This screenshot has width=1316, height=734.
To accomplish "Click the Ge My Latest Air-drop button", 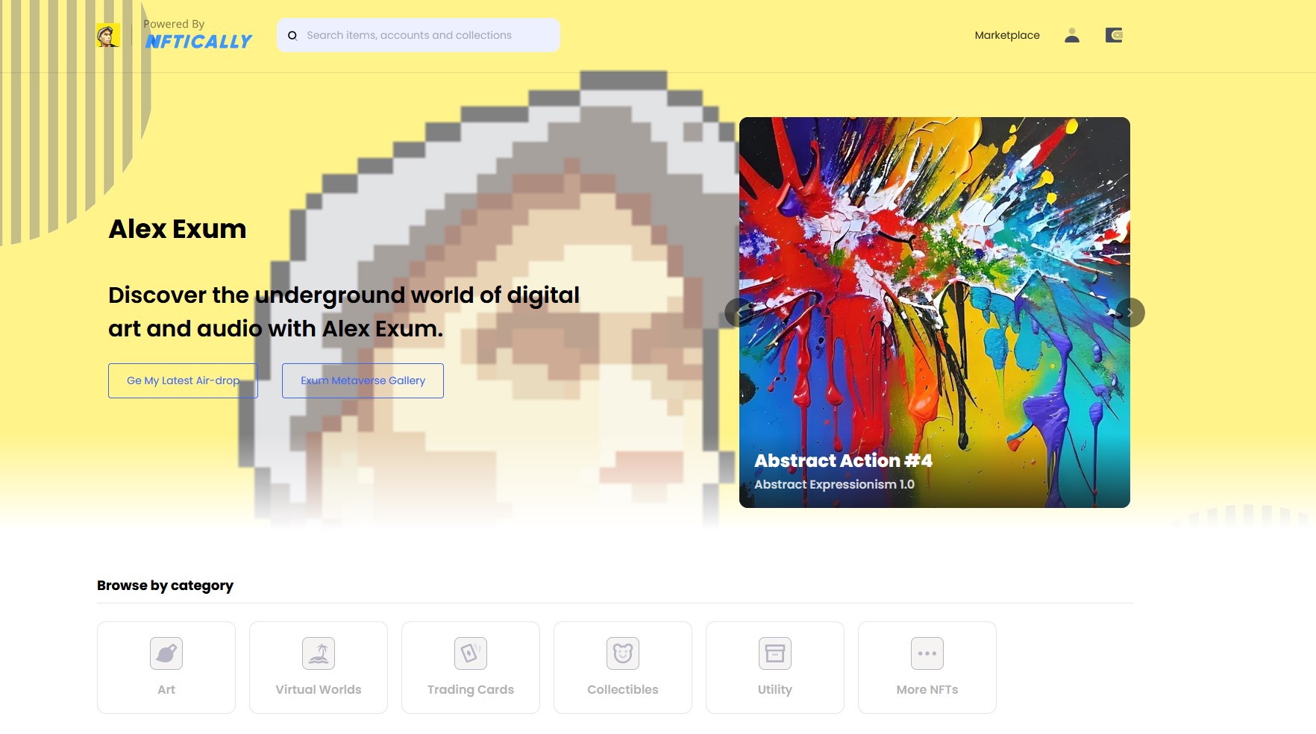I will (x=183, y=380).
